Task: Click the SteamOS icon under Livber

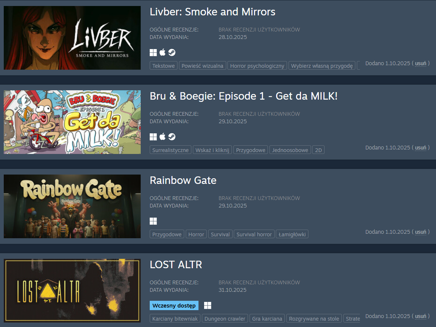Action: 172,52
